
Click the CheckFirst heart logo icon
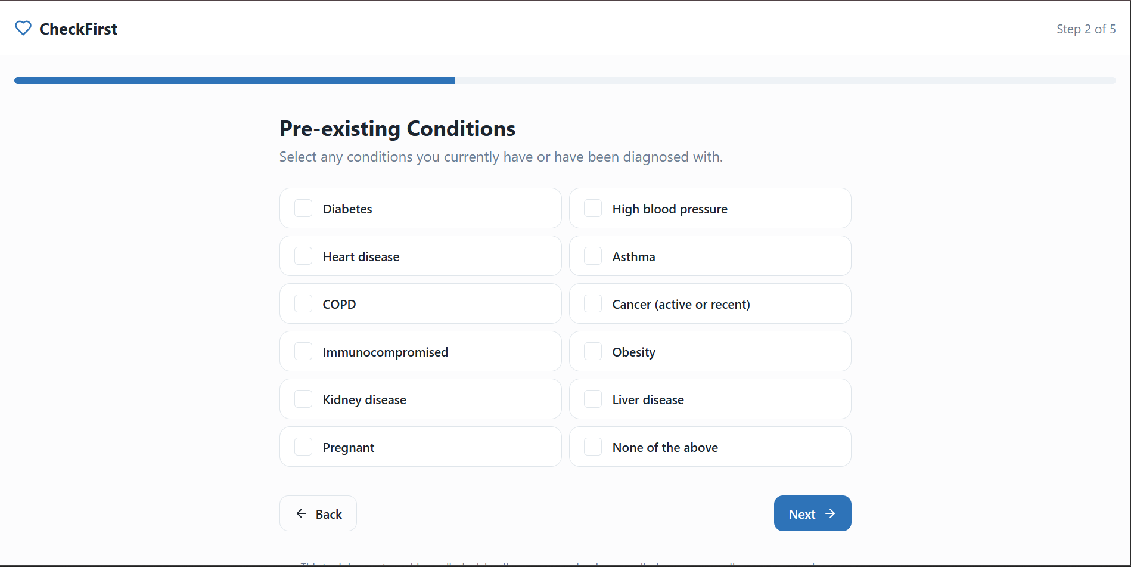[23, 29]
